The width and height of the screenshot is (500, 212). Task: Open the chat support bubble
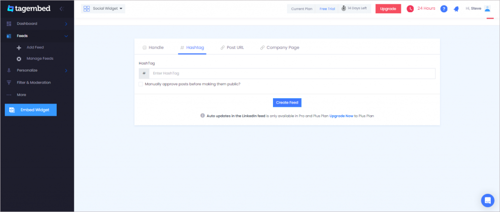[488, 201]
